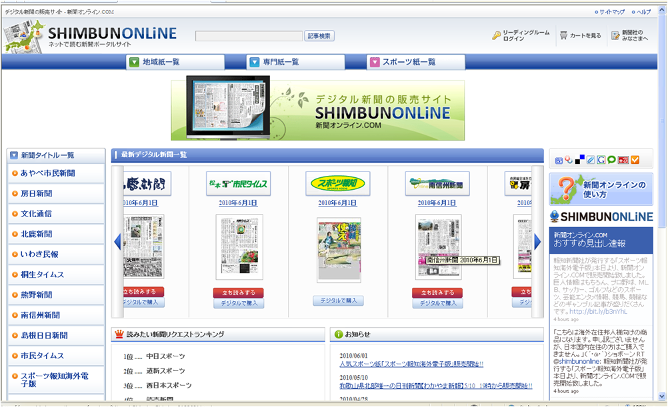The image size is (668, 407).
Task: Select スポーツ報知海外電子版 in the title list
Action: pos(56,380)
